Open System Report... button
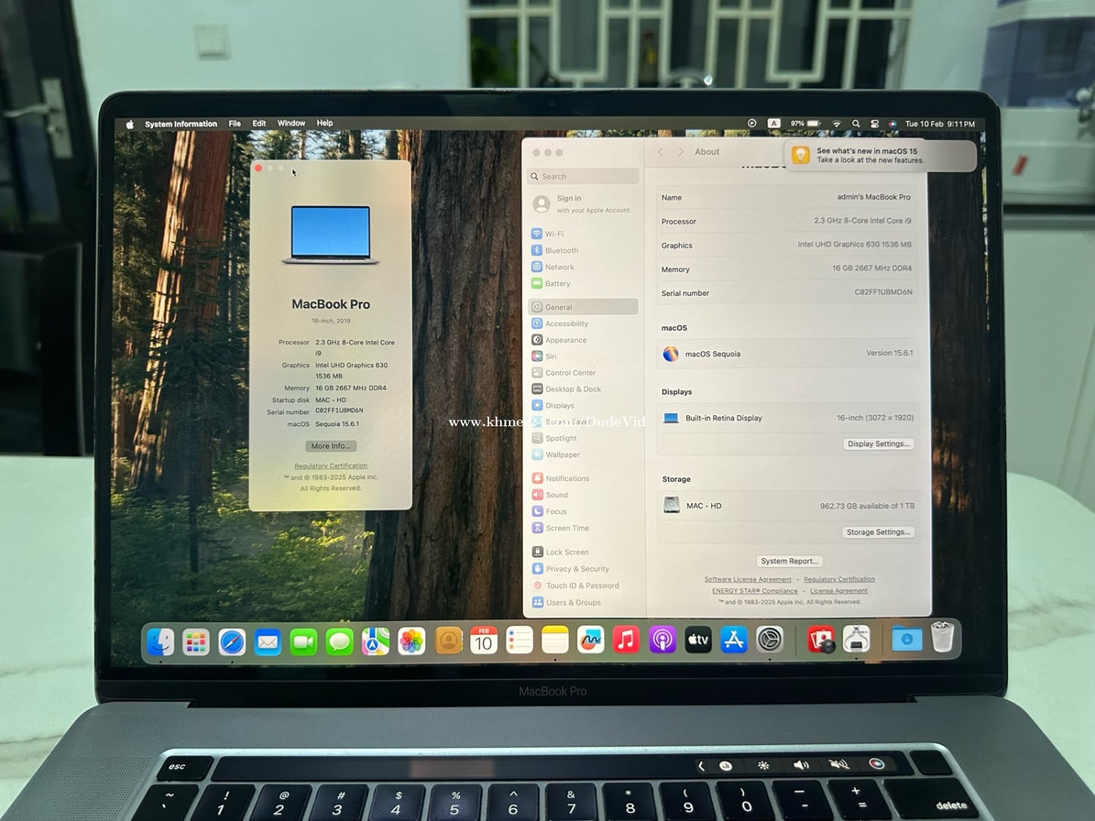Image resolution: width=1095 pixels, height=821 pixels. 789,561
